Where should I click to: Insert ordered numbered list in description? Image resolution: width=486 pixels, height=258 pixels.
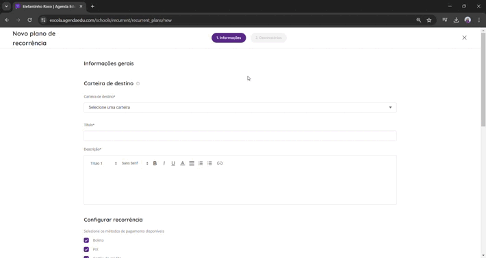[x=201, y=163]
